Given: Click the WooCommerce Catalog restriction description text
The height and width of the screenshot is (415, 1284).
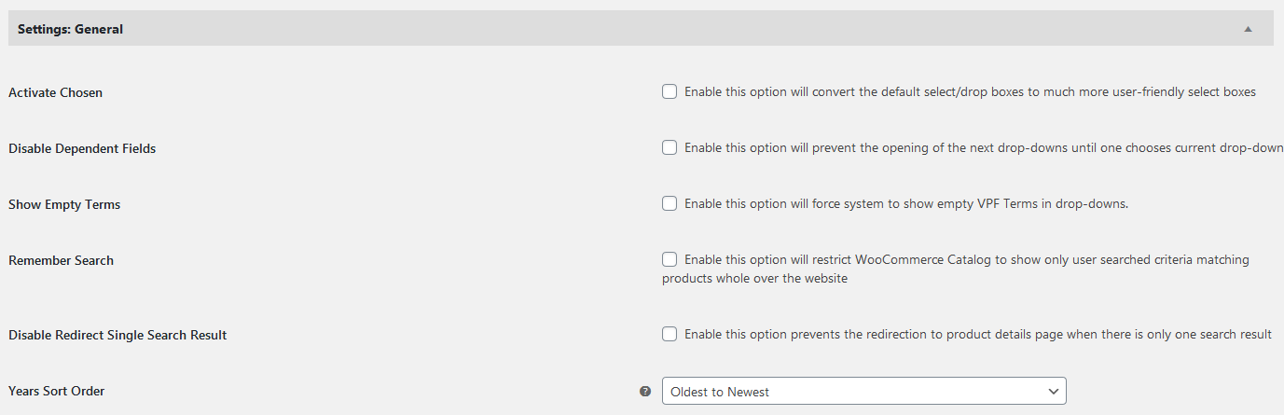Looking at the screenshot, I should pyautogui.click(x=966, y=260).
